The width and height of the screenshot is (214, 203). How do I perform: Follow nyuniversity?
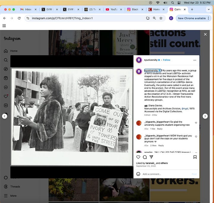click(166, 60)
